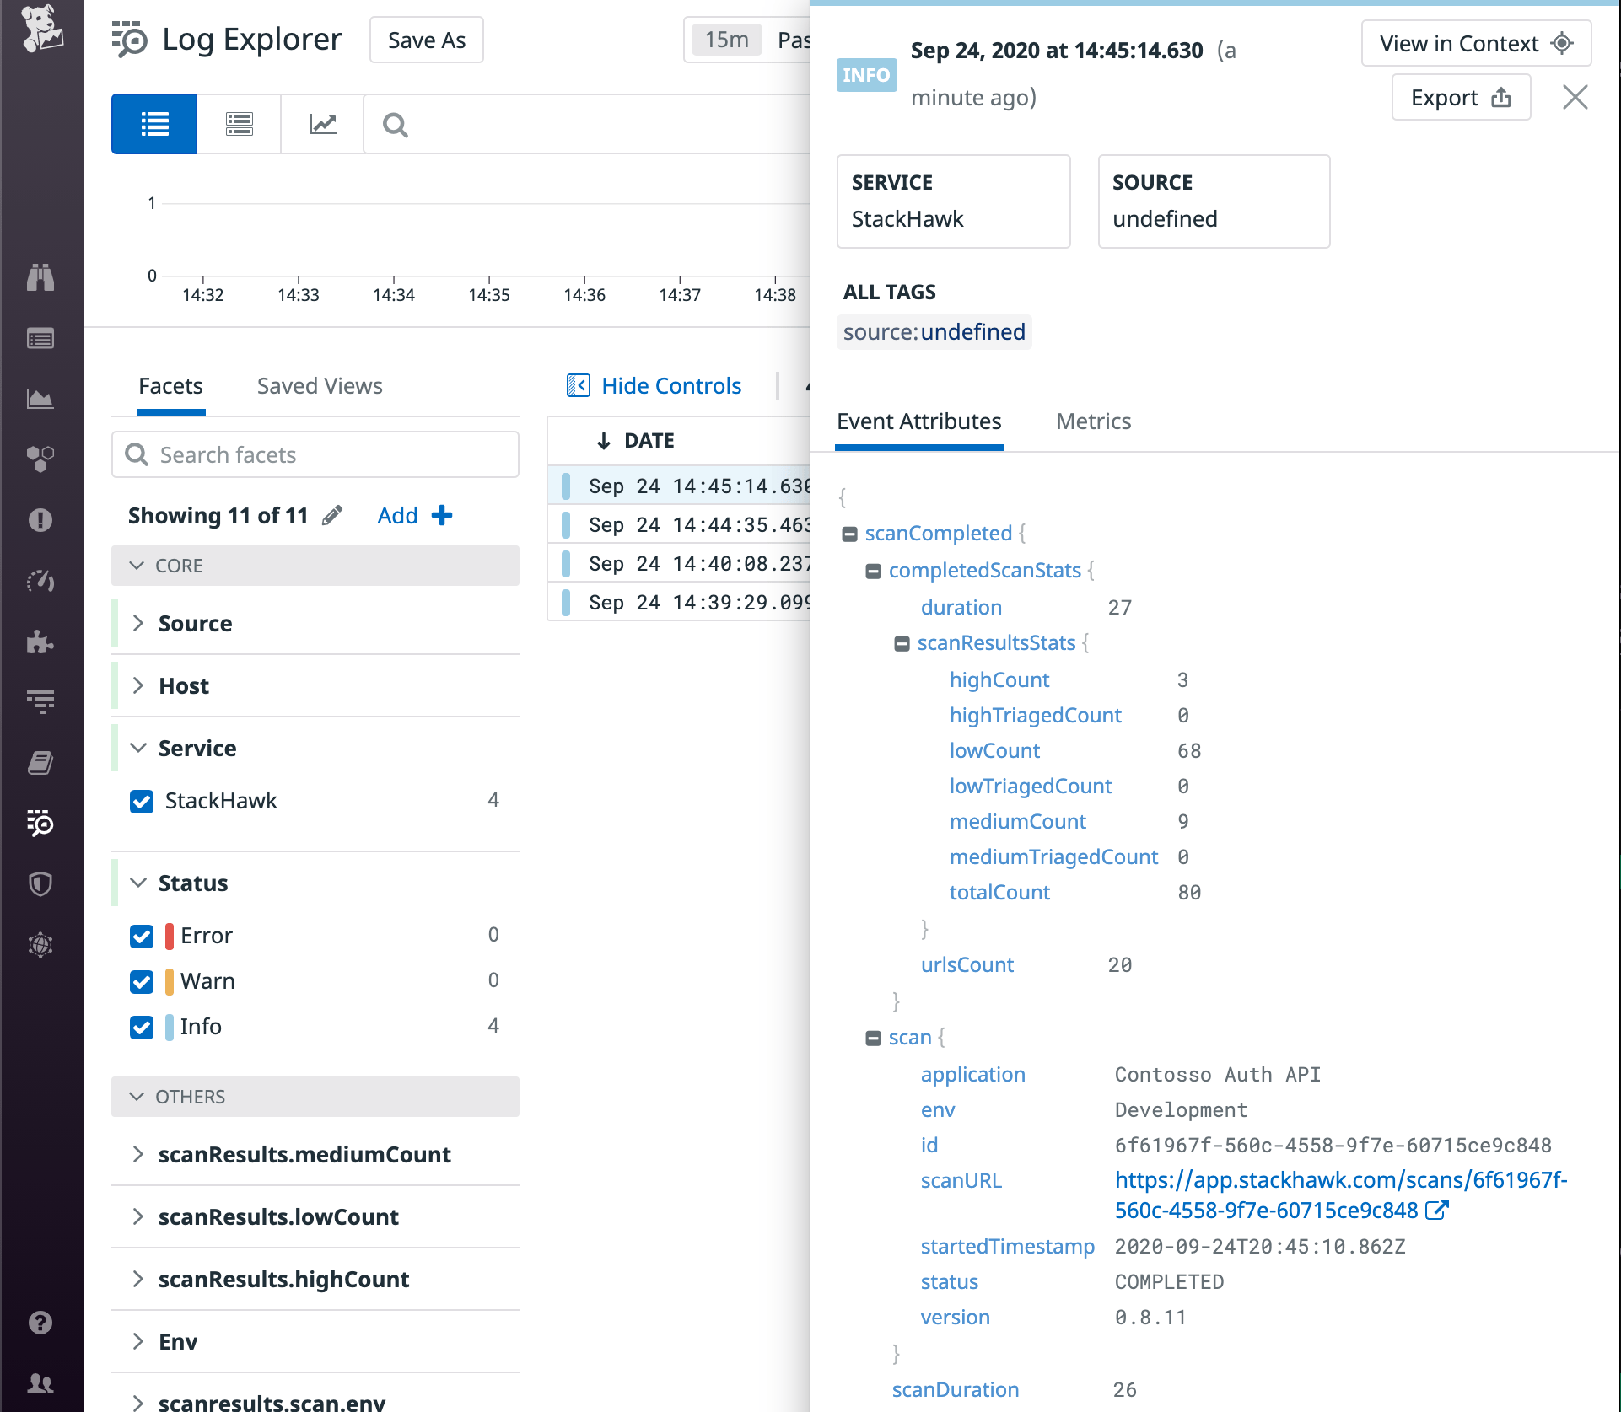Collapse the Status facet section
Screen dimensions: 1621x1412
tap(138, 883)
